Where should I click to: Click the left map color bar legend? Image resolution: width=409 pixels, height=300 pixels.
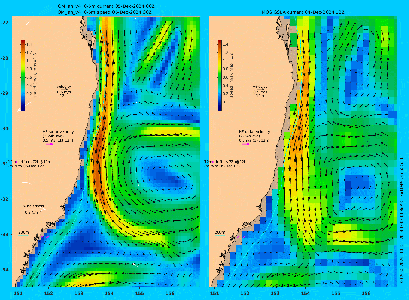(x=23, y=75)
